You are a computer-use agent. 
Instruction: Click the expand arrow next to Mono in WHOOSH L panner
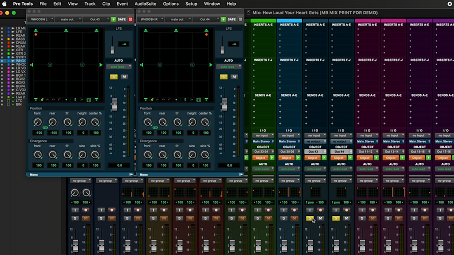pos(131,175)
